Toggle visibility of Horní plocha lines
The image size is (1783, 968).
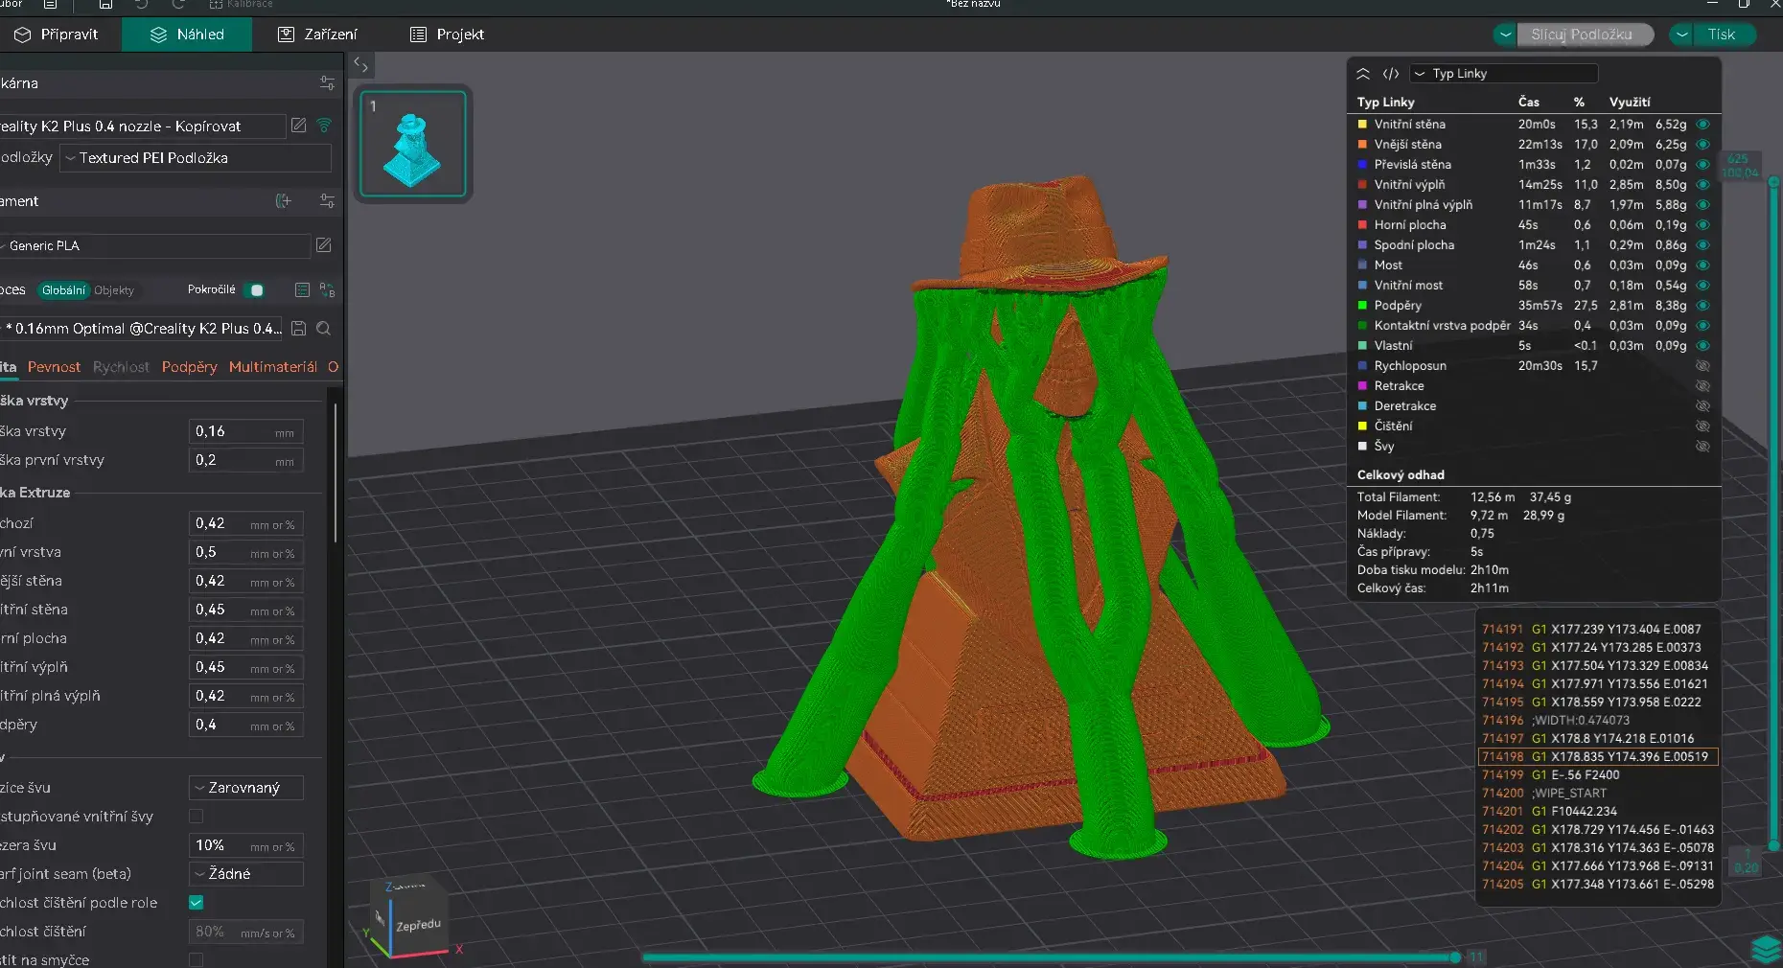[x=1702, y=225]
